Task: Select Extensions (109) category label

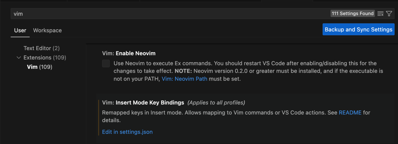Action: tap(45, 57)
